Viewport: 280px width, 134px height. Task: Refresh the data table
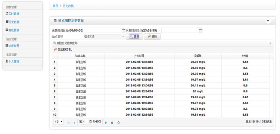click(x=118, y=122)
